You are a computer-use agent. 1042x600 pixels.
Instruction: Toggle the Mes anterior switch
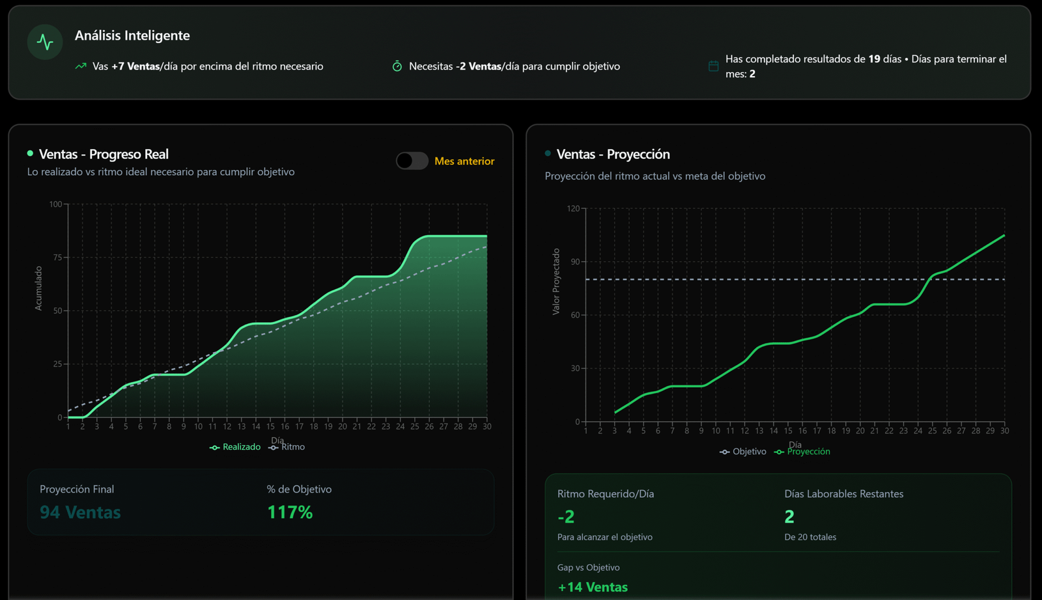coord(412,161)
